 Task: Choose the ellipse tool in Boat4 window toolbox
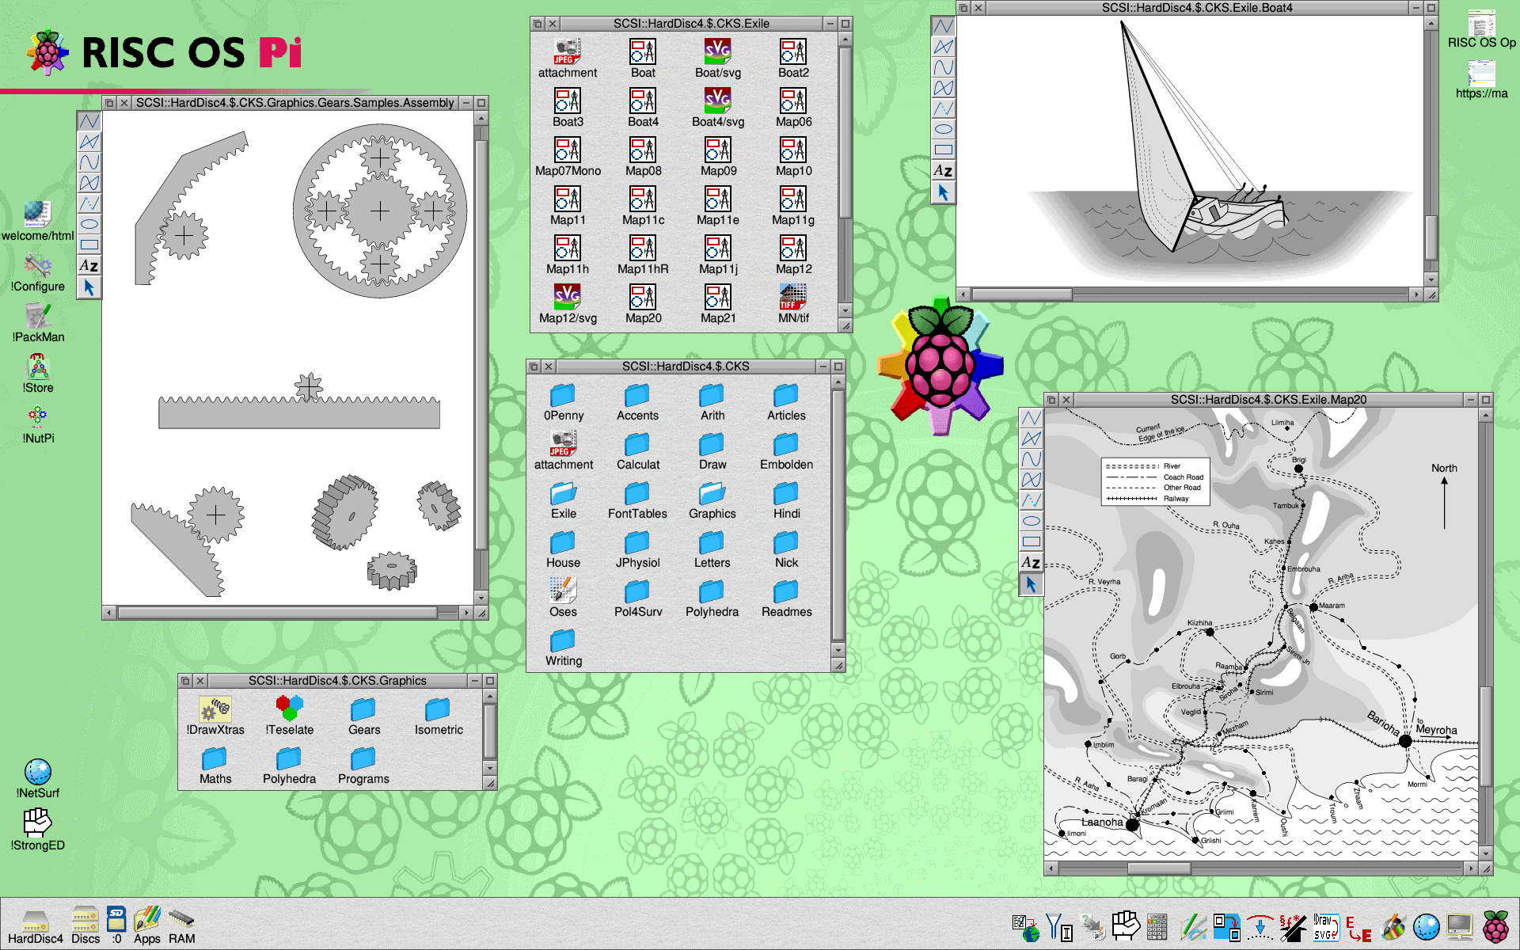click(x=943, y=129)
